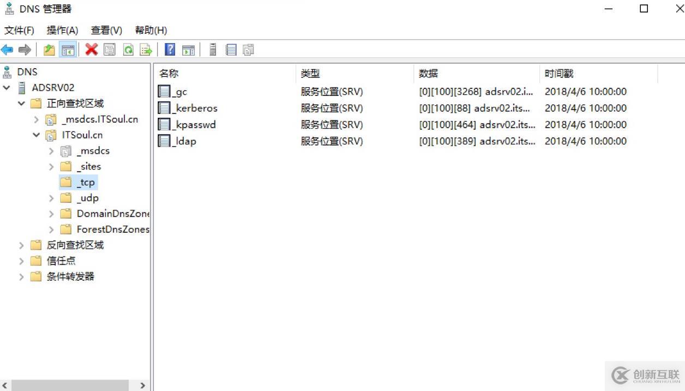Click 服务位置(SRV) type of _kpasswd row
Viewport: 685px width, 391px height.
tap(332, 124)
